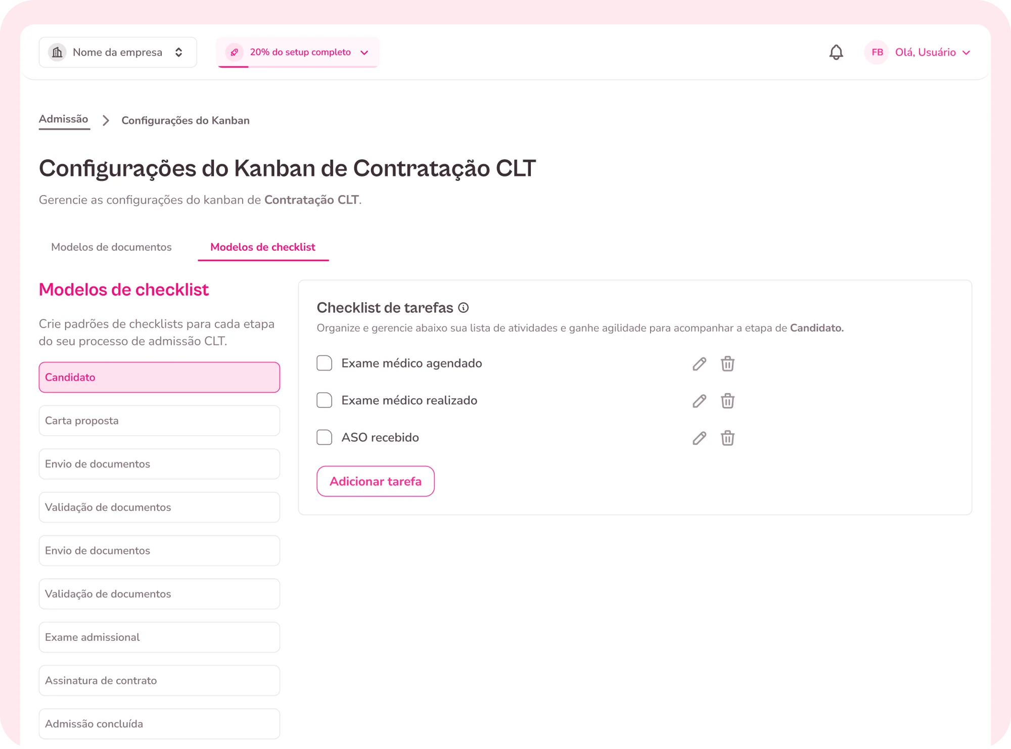Viewport: 1011px width, 749px height.
Task: Select the 'Carta proposta' stage item
Action: (159, 420)
